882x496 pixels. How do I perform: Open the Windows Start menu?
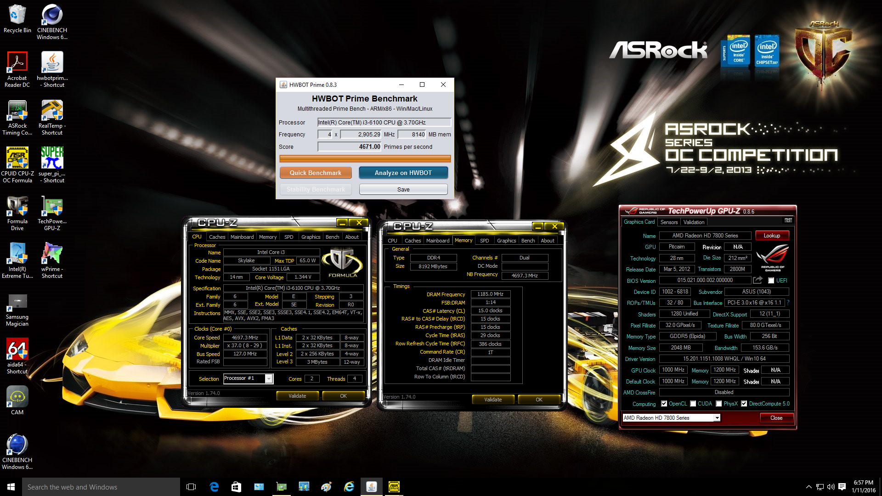coord(11,487)
